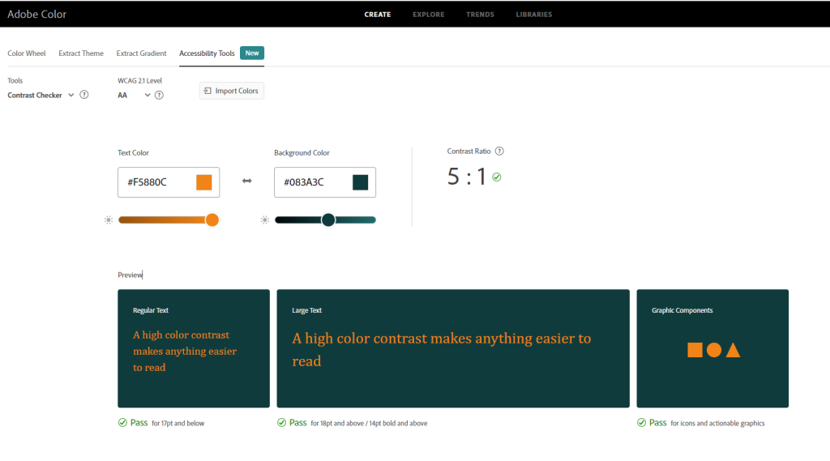Open Libraries in the top navigation
This screenshot has width=830, height=461.
534,15
